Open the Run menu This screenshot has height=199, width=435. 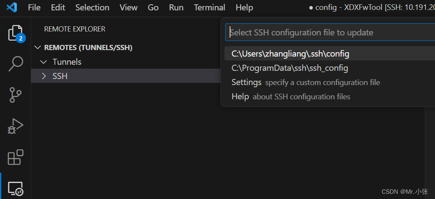(x=176, y=7)
